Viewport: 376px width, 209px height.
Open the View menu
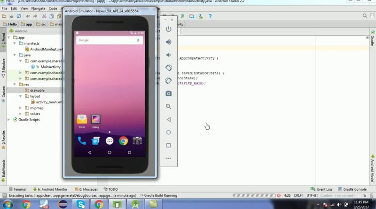pos(24,8)
